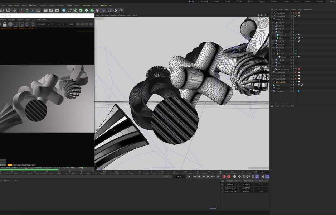Click Render to Picture Viewer icon
Image resolution: width=336 pixels, height=215 pixels.
51,10
